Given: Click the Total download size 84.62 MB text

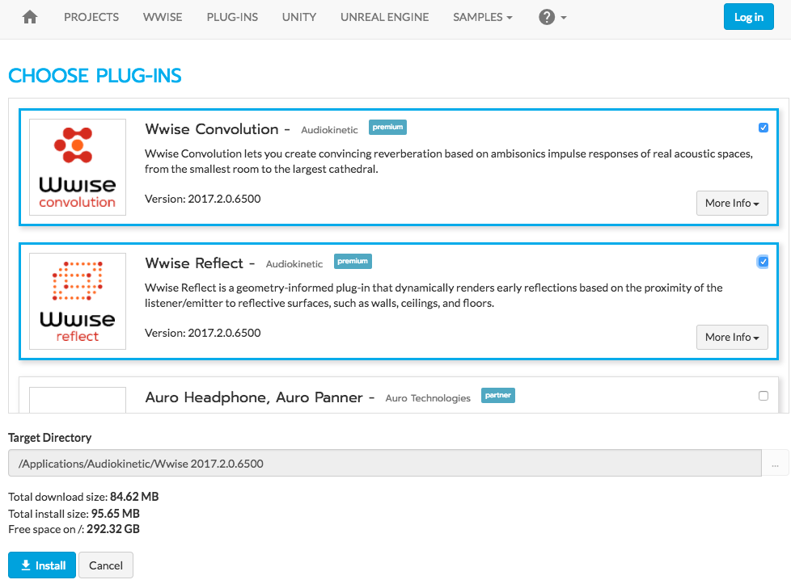Looking at the screenshot, I should pyautogui.click(x=83, y=496).
